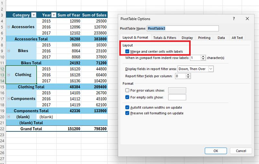Screen dimensions: 259x164
Task: Select row header 7
Action: pyautogui.click(x=2, y=39)
